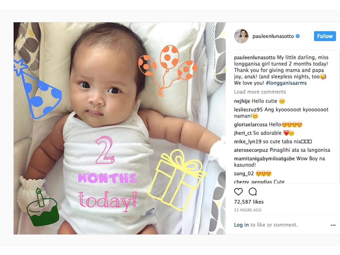Open mike_lyn19 commenter profile
The width and height of the screenshot is (340, 255).
tap(248, 141)
